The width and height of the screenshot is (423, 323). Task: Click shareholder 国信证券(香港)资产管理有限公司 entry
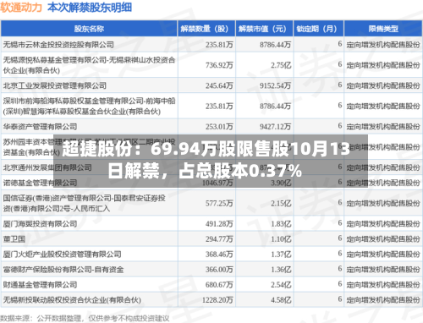tap(85, 204)
